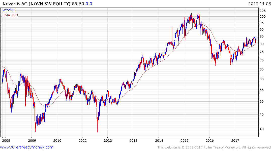Click the blue change value 0.0
This screenshot has width=271, height=151.
point(89,4)
